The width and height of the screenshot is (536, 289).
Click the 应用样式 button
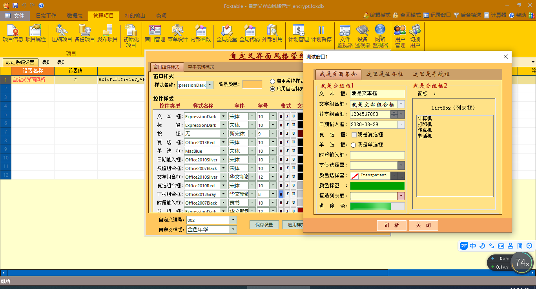(293, 225)
